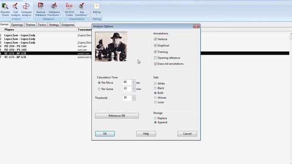The width and height of the screenshot is (292, 164).
Task: Switch to the Games tab
Action: click(4, 25)
